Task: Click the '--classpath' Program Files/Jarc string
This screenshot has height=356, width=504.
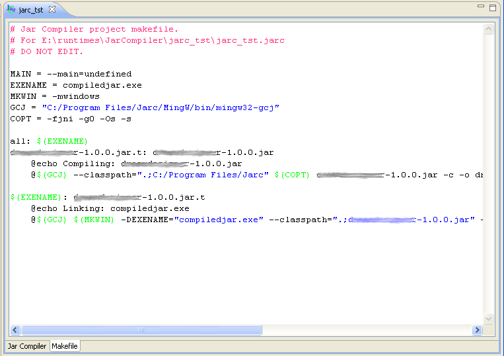Action: pyautogui.click(x=203, y=175)
